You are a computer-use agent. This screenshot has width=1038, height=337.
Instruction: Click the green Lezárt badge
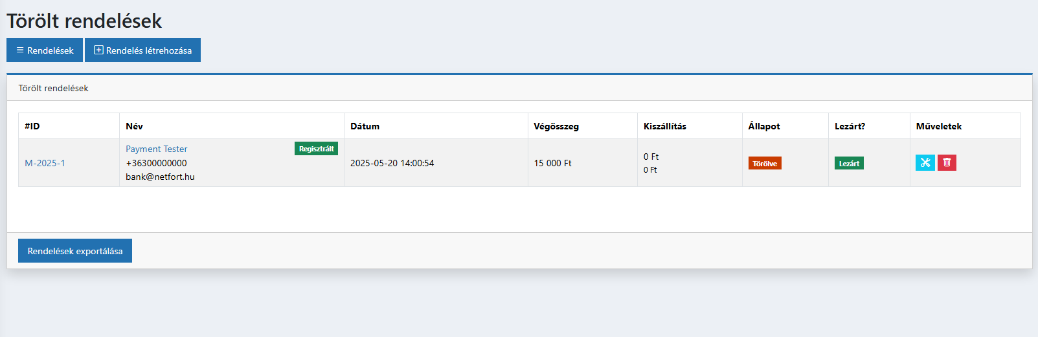click(x=849, y=164)
